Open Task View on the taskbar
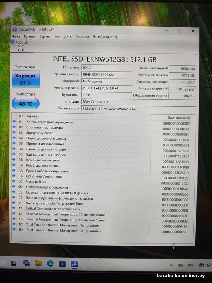Viewport: 212px width, 283px height. 13,264
